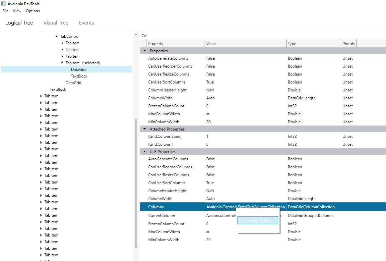Select the TextBlock under DataGrid
The width and height of the screenshot is (386, 261).
coord(79,76)
